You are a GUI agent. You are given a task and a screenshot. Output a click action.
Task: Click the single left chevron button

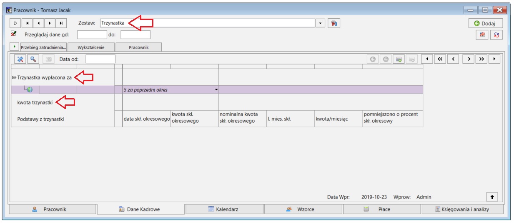pos(453,59)
